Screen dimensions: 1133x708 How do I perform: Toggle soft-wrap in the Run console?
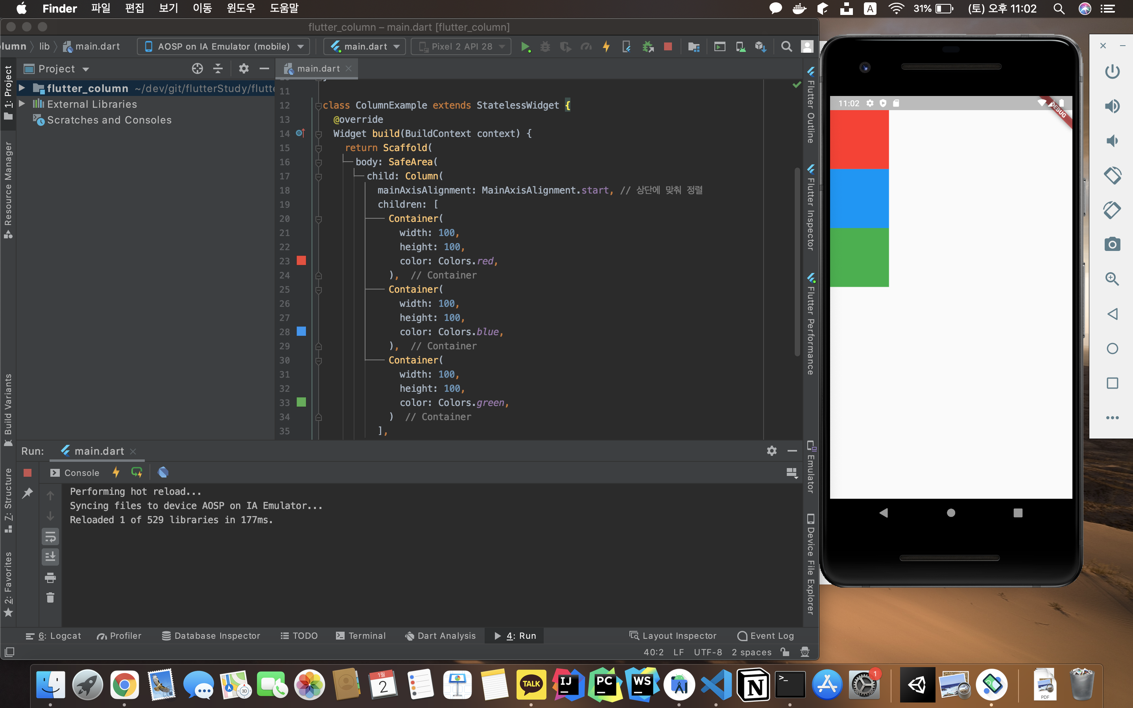pyautogui.click(x=50, y=536)
